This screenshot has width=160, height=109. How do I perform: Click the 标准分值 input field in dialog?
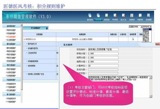103,54
